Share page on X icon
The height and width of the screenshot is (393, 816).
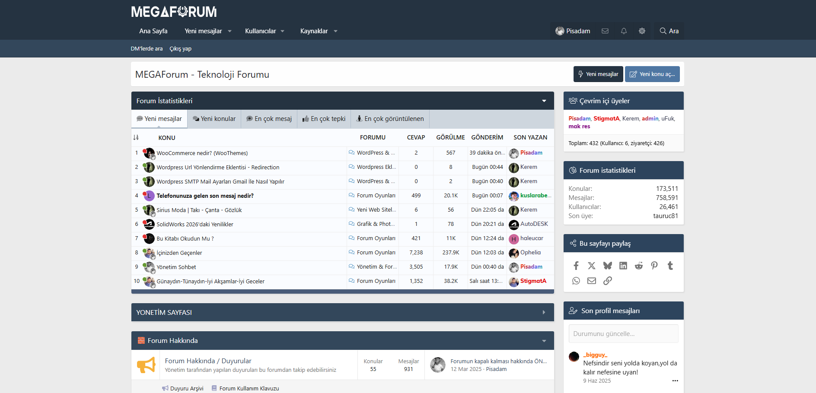click(x=592, y=266)
